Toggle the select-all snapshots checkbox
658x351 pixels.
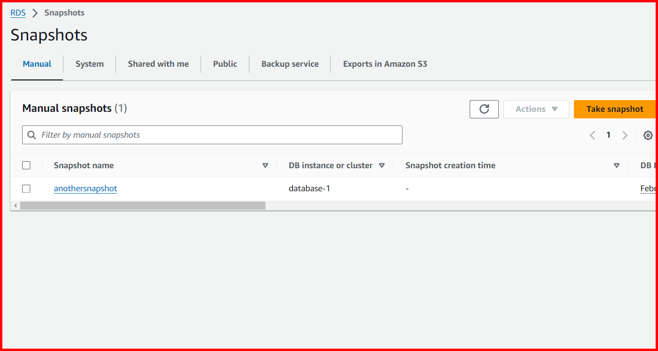[x=26, y=165]
